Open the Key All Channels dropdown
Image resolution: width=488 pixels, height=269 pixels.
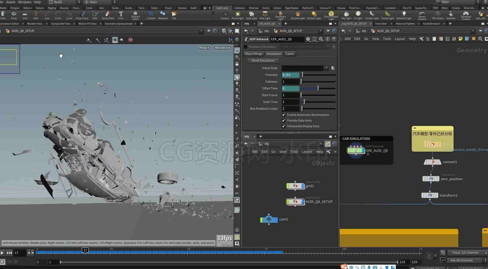point(467,260)
